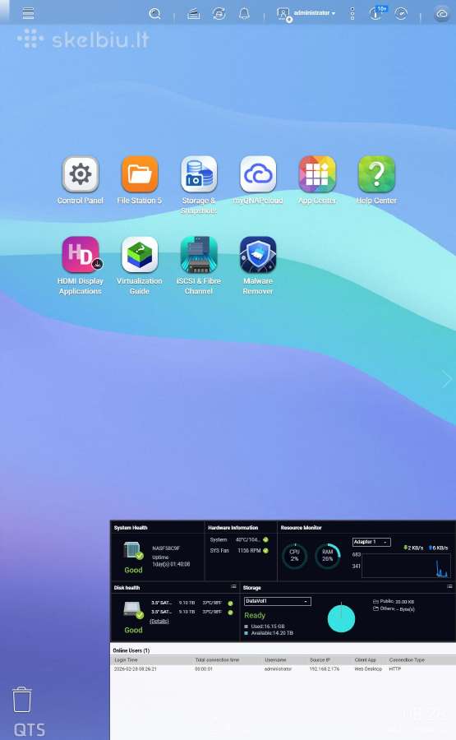Viewport: 456px width, 740px height.
Task: Click the QTS logo text
Action: [30, 729]
